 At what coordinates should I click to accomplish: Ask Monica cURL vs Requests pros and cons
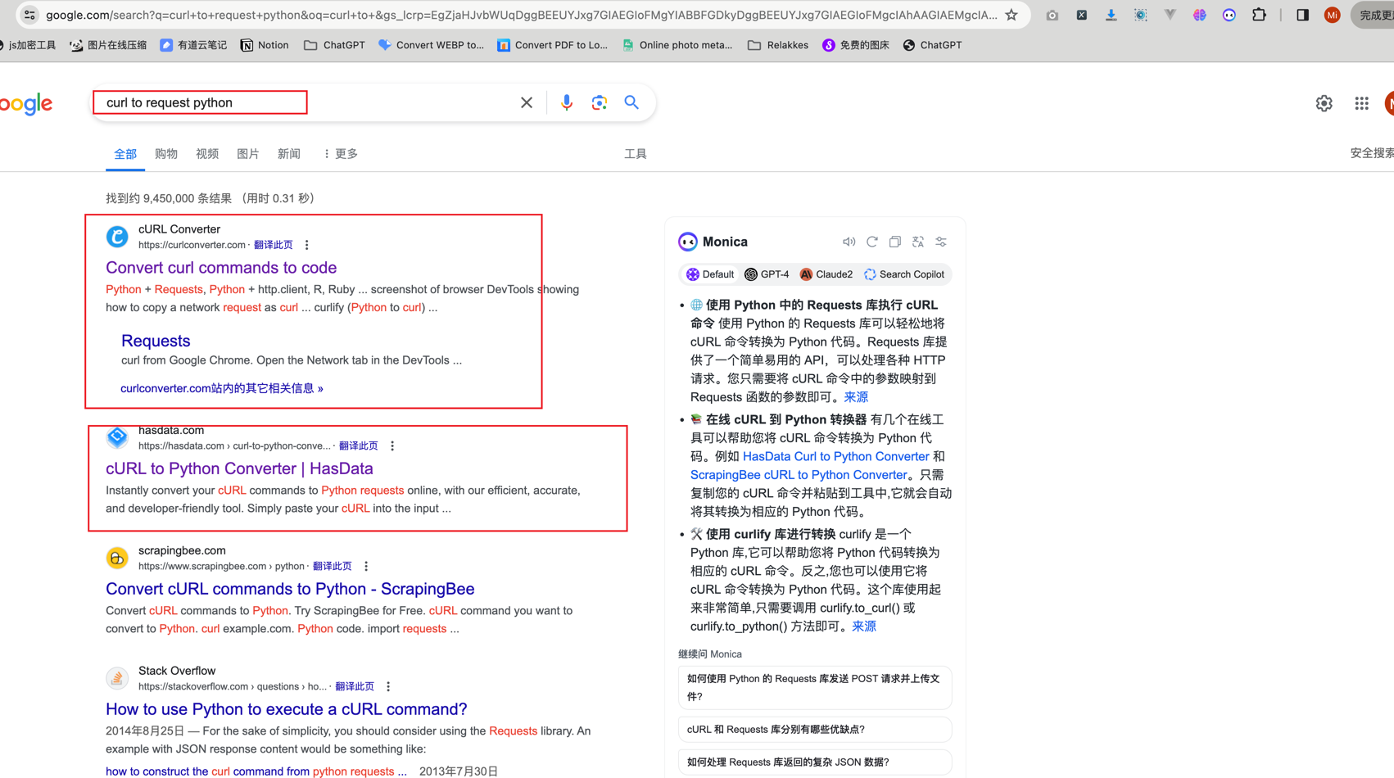coord(815,730)
